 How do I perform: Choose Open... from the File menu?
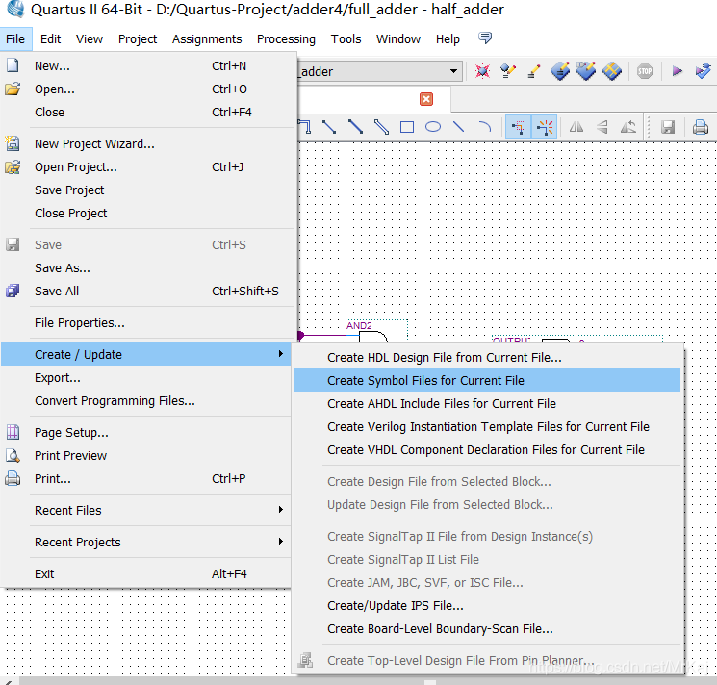[x=146, y=89]
